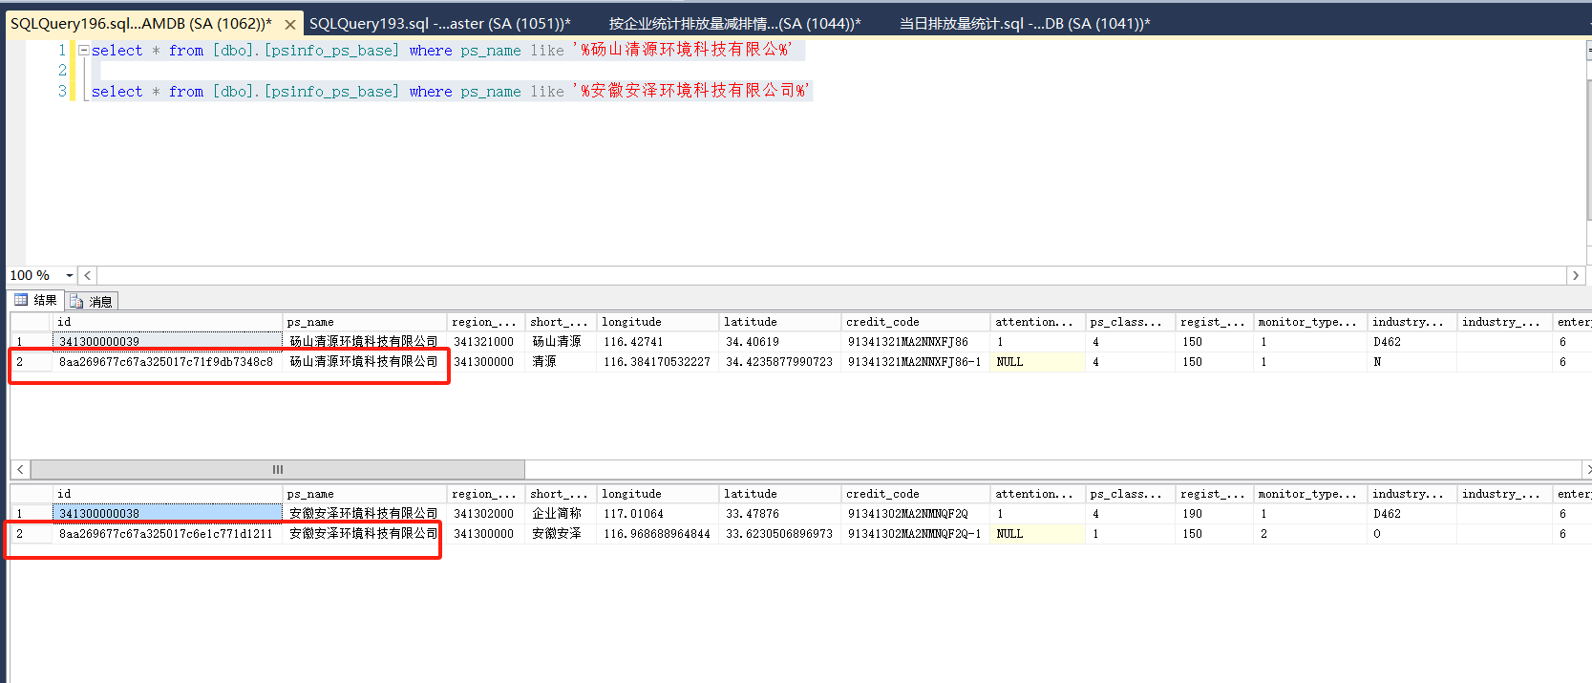1592x683 pixels.
Task: Click row 2 header in first grid
Action: (31, 362)
